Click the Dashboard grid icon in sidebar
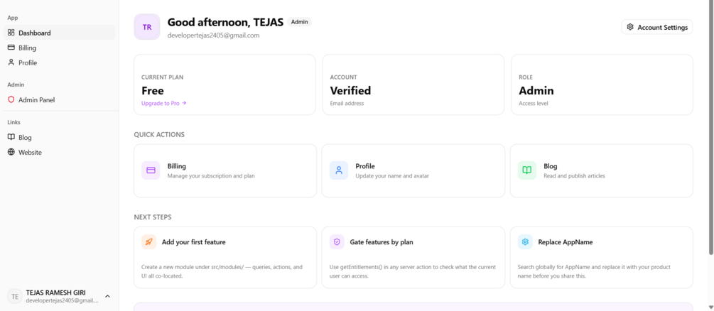Viewport: 714px width, 311px height. (11, 33)
